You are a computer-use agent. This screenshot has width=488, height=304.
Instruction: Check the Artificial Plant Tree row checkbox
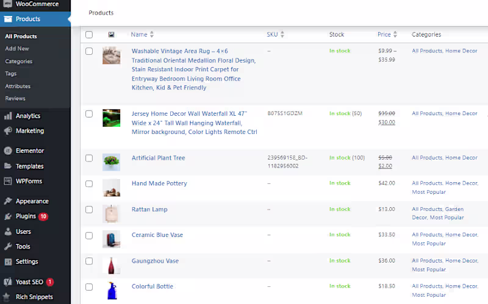coord(89,158)
